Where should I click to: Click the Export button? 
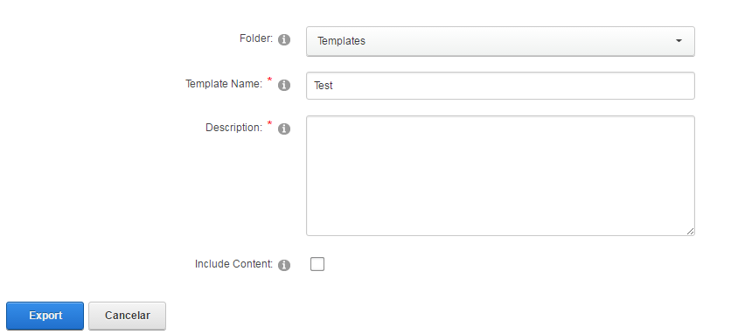click(45, 316)
